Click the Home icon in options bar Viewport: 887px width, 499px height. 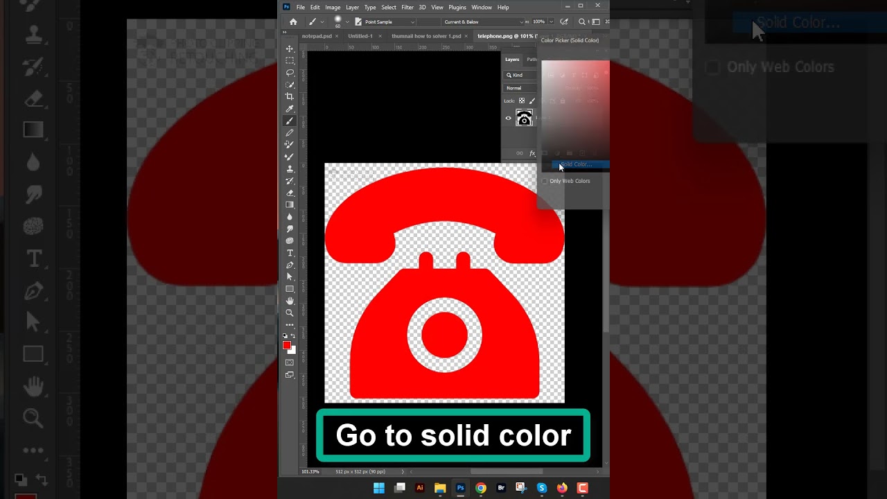tap(293, 22)
